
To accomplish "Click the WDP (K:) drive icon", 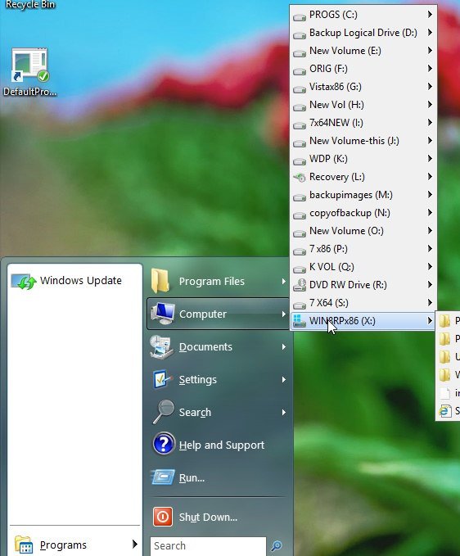I will point(300,161).
